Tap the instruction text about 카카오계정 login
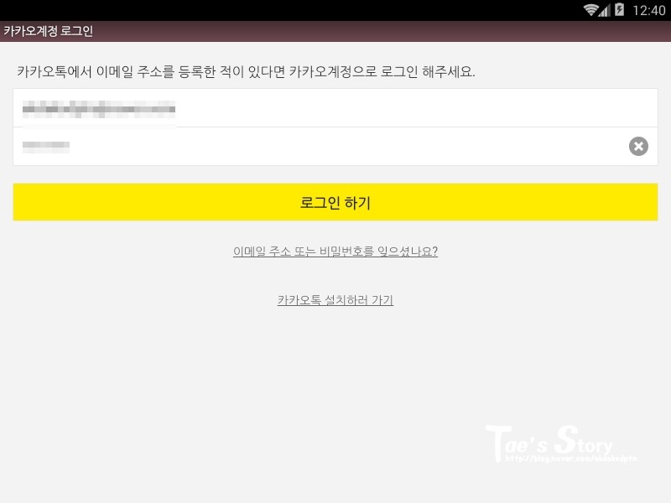Viewport: 671px width, 503px height. pos(246,71)
